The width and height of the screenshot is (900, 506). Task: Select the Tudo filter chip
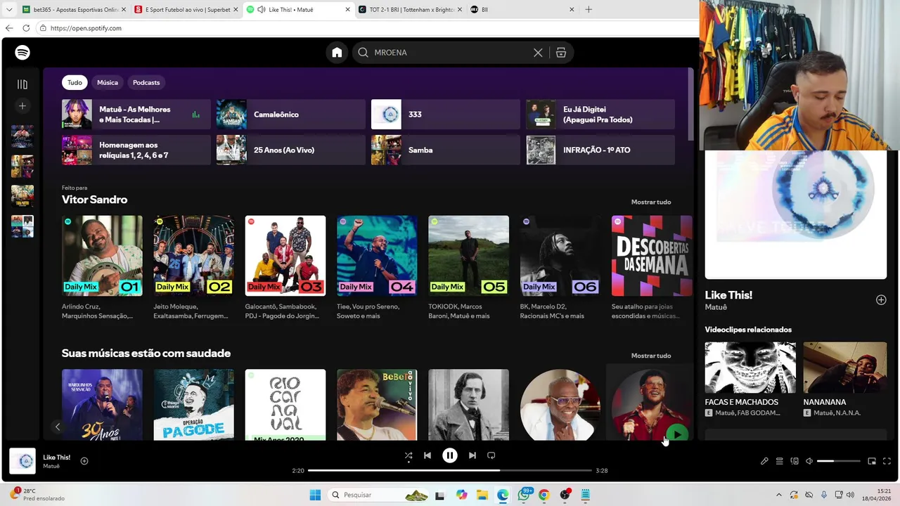coord(75,82)
